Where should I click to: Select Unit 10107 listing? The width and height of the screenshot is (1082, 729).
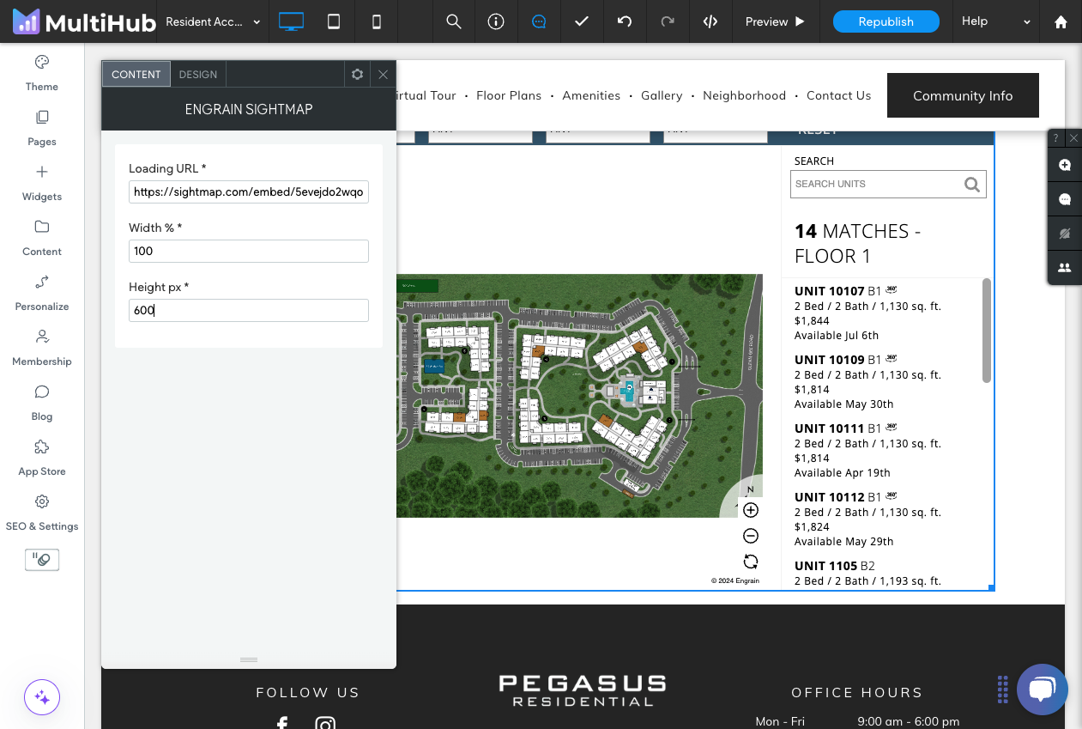point(882,313)
